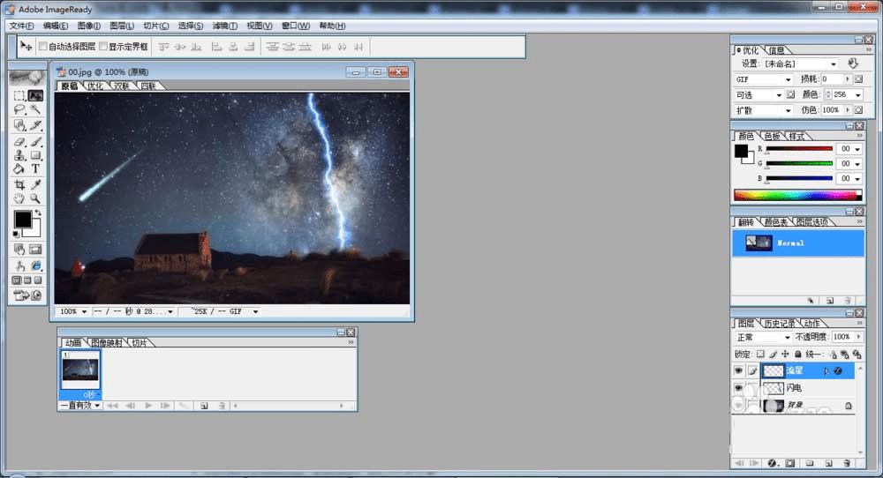Viewport: 883px width, 478px height.
Task: Enable the 自动选择图层 checkbox
Action: click(42, 47)
